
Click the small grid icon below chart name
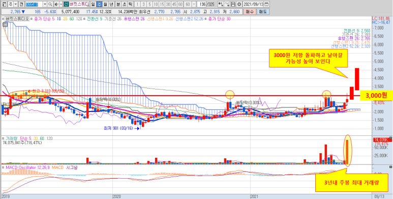5,24
